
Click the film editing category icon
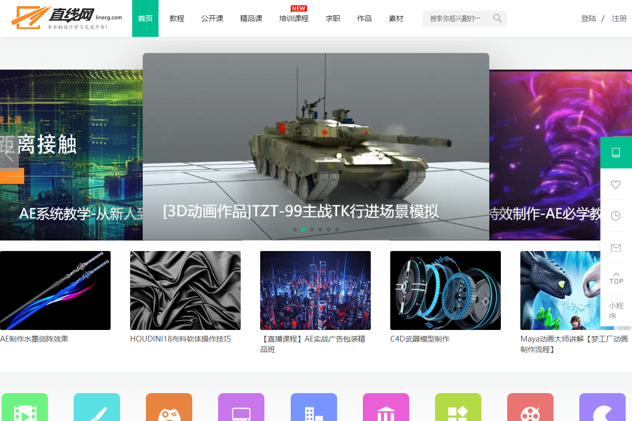(24, 407)
